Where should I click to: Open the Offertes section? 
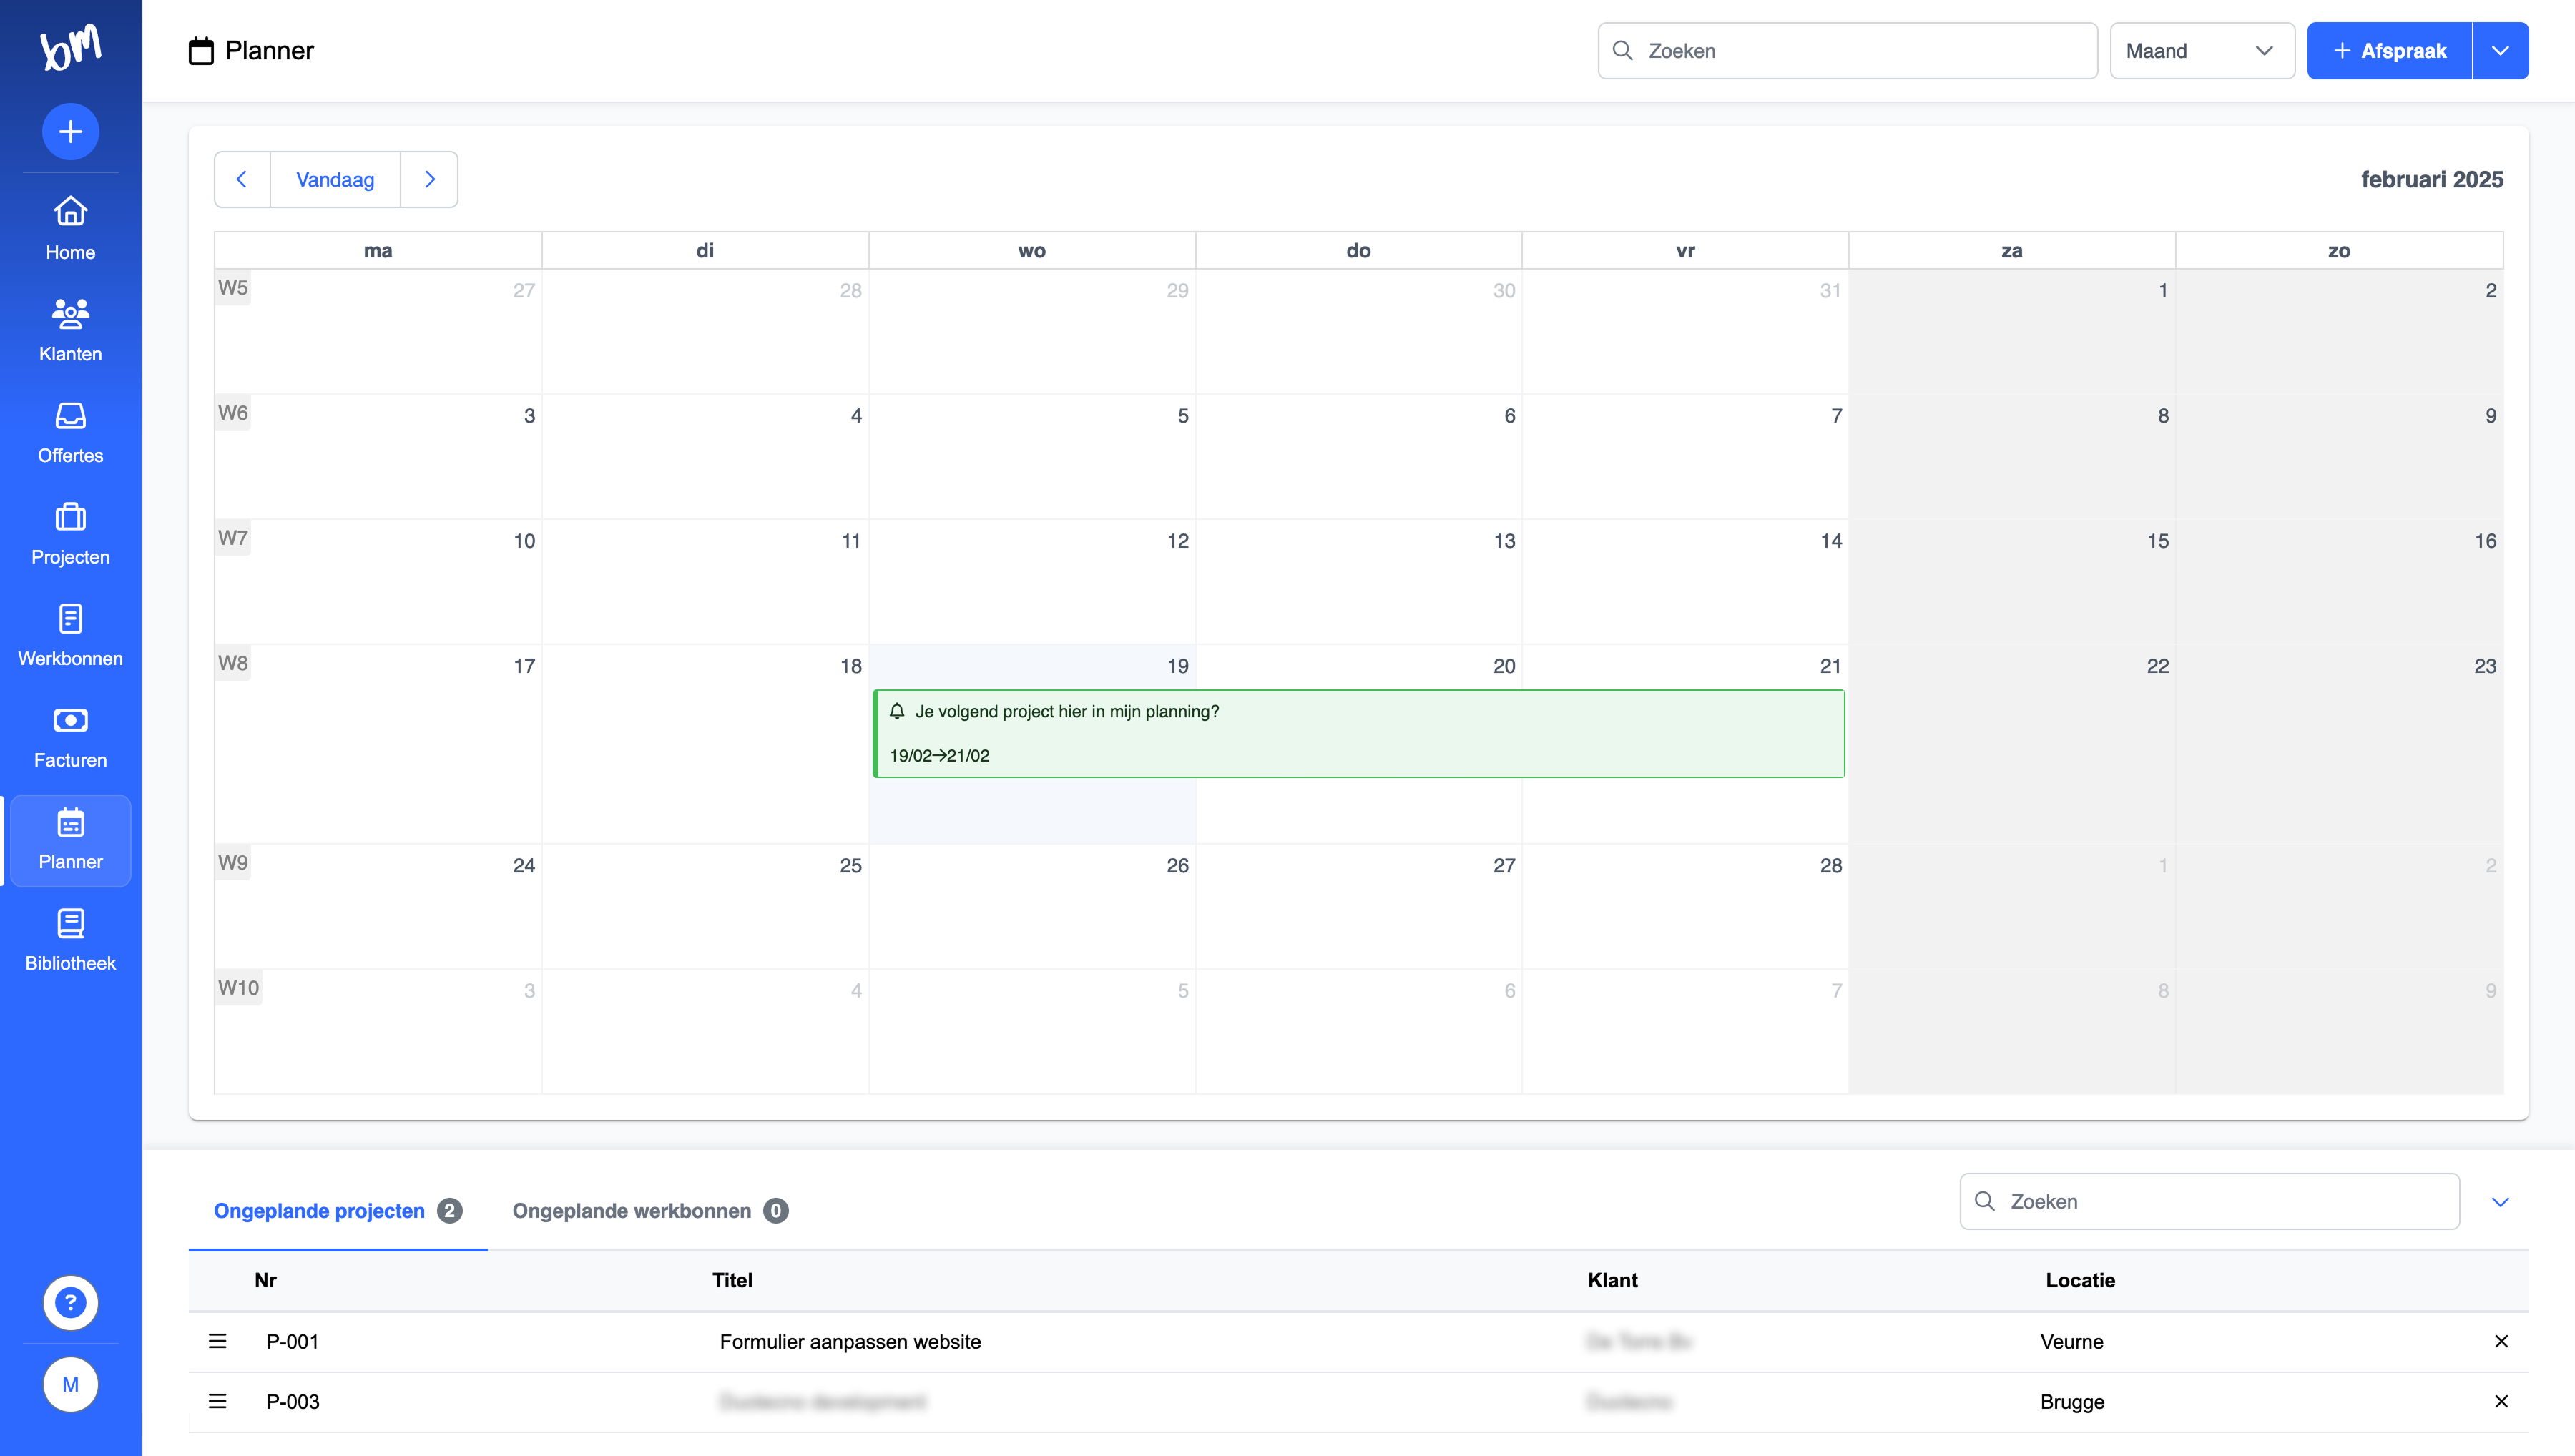70,432
